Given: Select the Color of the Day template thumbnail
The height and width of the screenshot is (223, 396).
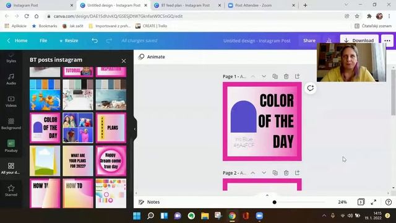Looking at the screenshot, I should [45, 128].
